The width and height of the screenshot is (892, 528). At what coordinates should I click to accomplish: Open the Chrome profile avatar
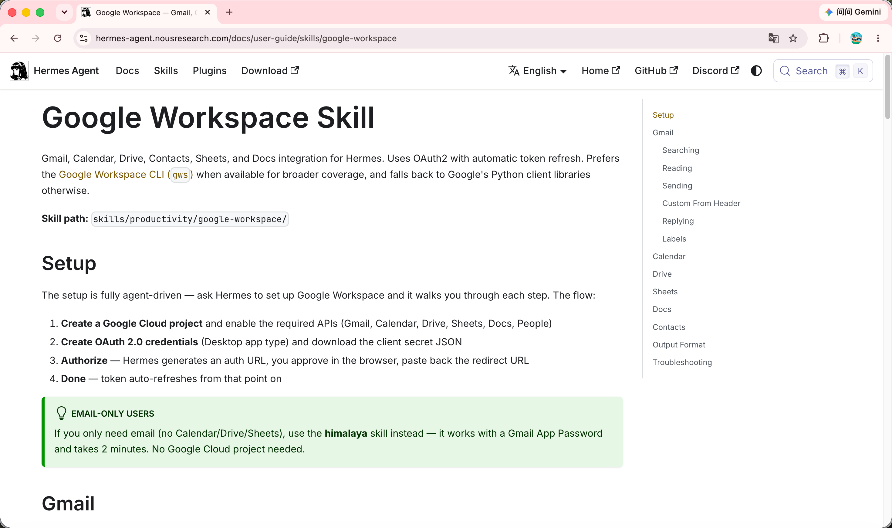tap(856, 38)
